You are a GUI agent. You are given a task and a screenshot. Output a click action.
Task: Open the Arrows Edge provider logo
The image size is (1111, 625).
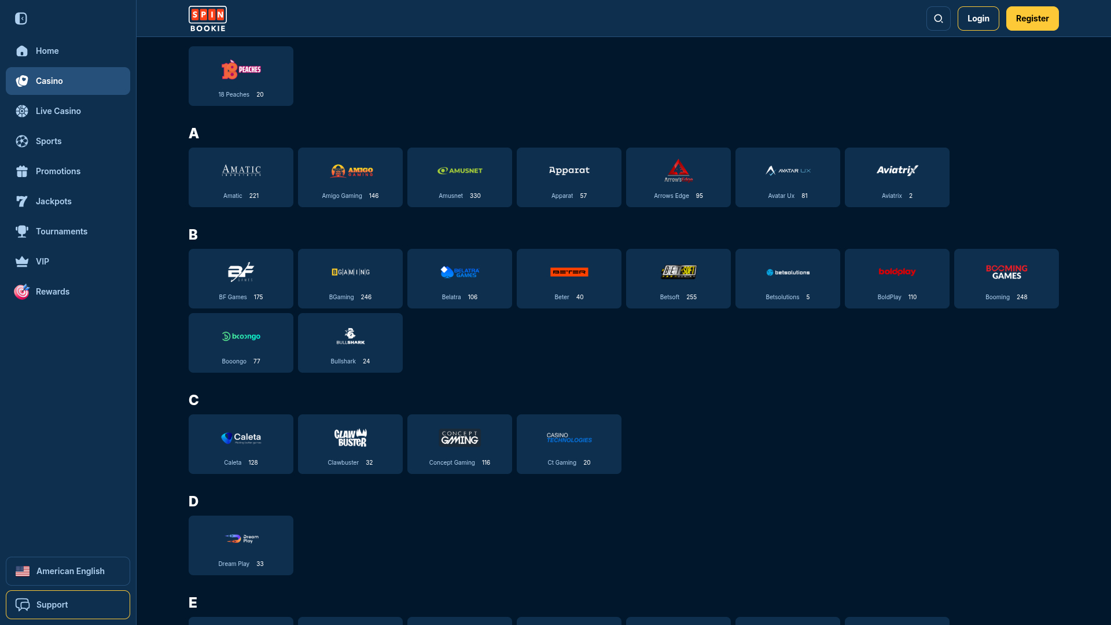pyautogui.click(x=678, y=171)
